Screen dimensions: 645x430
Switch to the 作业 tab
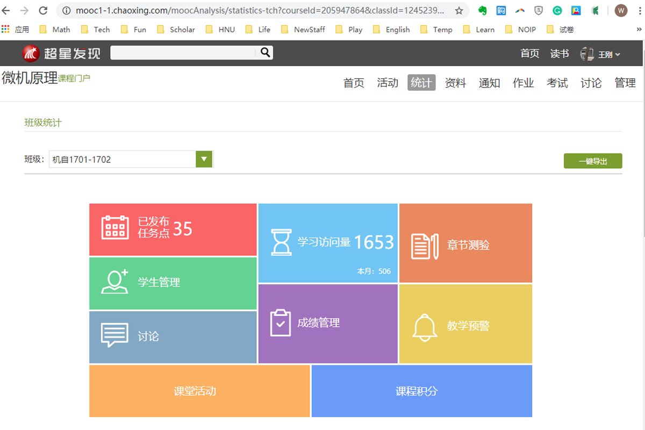523,83
